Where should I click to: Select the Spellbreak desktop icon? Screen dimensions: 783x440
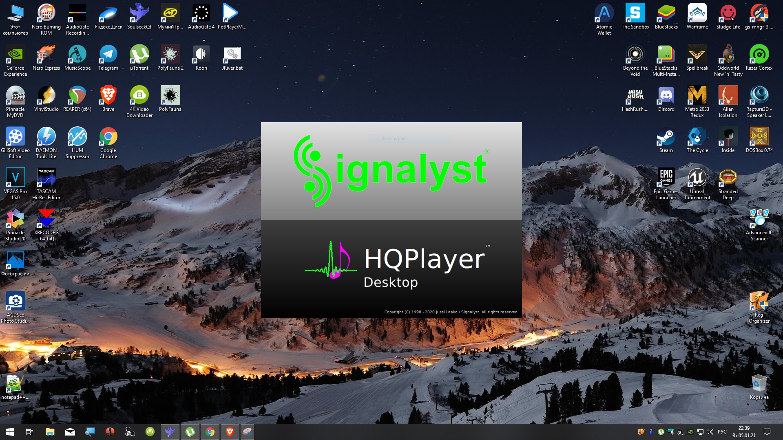tap(697, 57)
